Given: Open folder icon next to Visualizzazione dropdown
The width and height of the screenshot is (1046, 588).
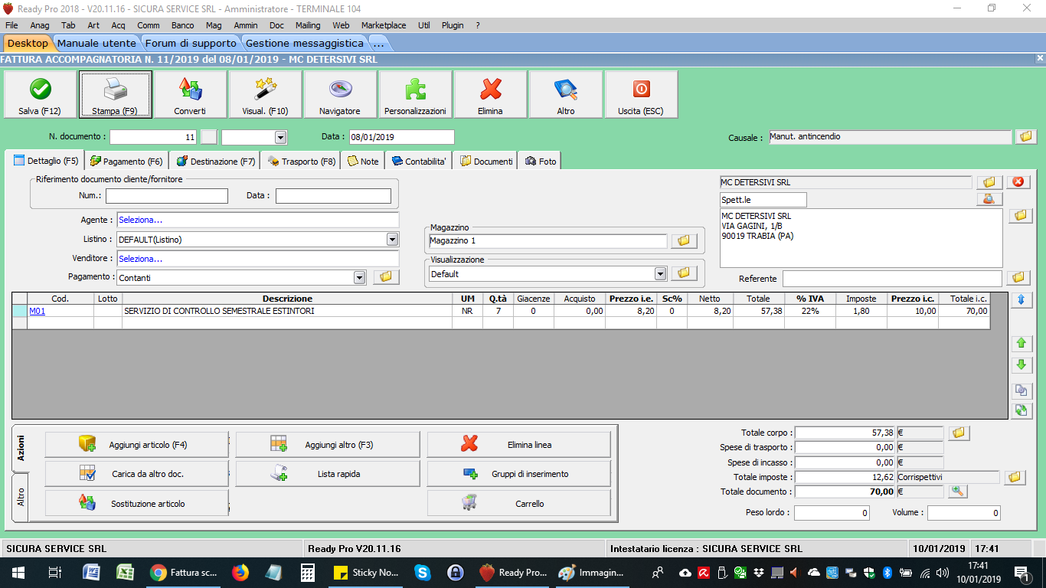Looking at the screenshot, I should 684,273.
